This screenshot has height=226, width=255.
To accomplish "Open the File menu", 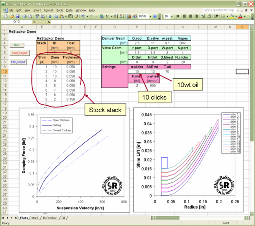I will (11, 11).
